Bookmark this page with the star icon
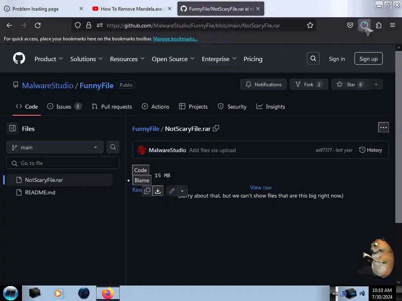The height and width of the screenshot is (301, 402). [x=310, y=25]
